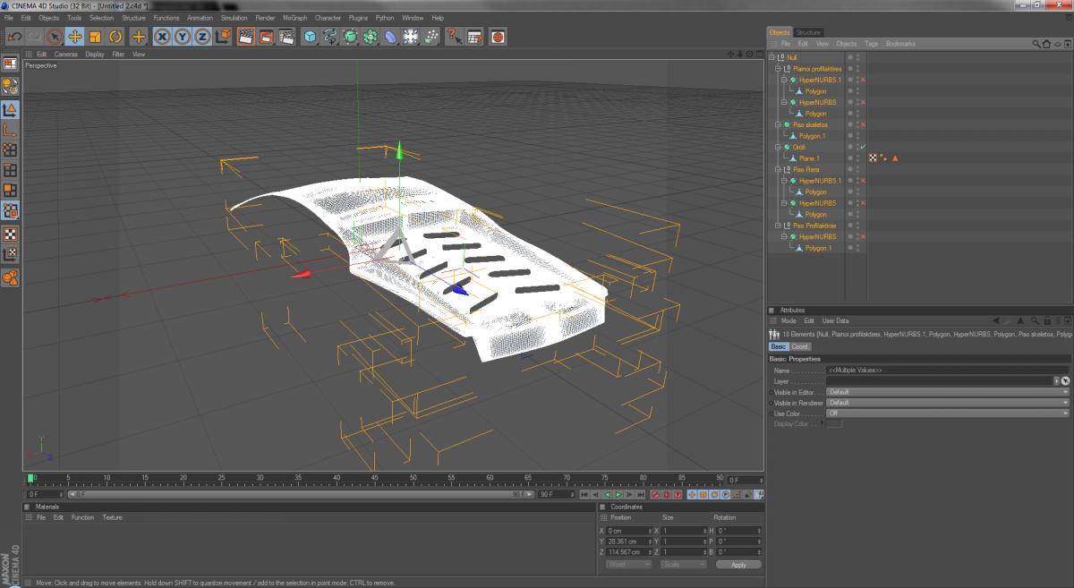Select the Points mode in left sidebar
Image resolution: width=1074 pixels, height=588 pixels.
[10, 150]
